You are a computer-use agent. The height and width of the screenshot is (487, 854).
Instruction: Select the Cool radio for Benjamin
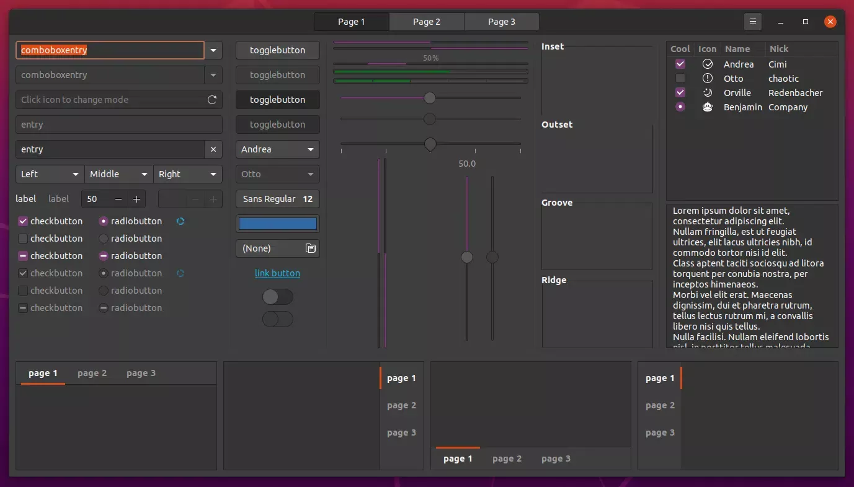coord(680,107)
